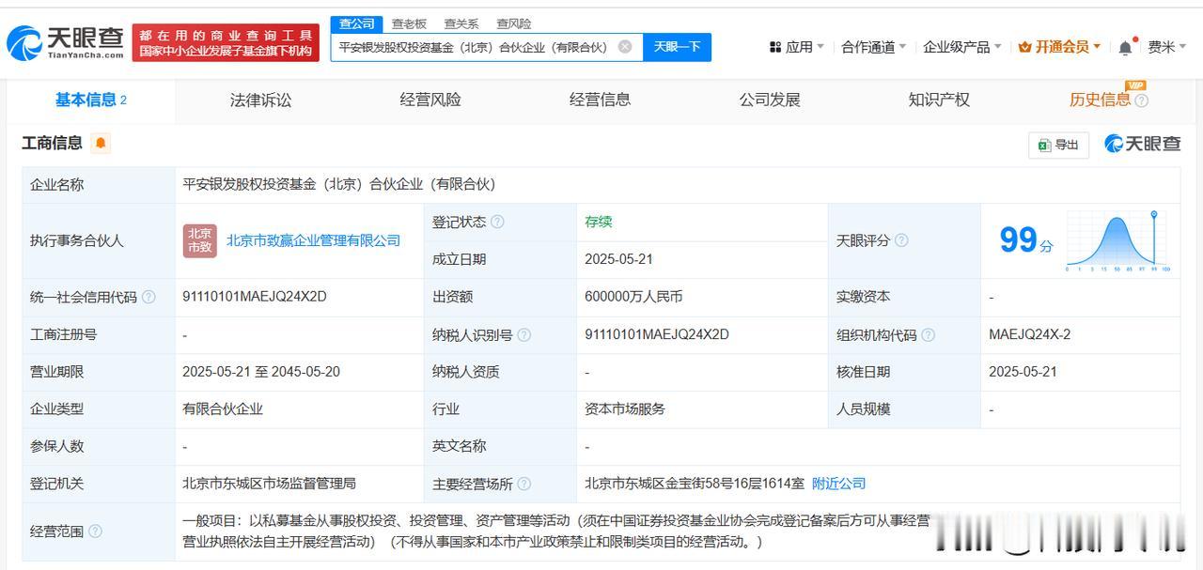Click the crown icon beside 开通会员
1203x570 pixels.
(1025, 47)
